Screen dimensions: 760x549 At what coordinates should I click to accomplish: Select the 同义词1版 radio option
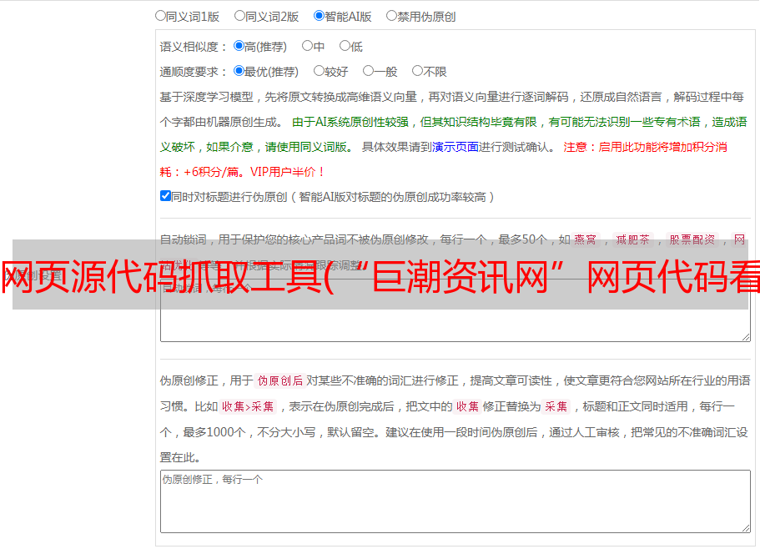160,16
